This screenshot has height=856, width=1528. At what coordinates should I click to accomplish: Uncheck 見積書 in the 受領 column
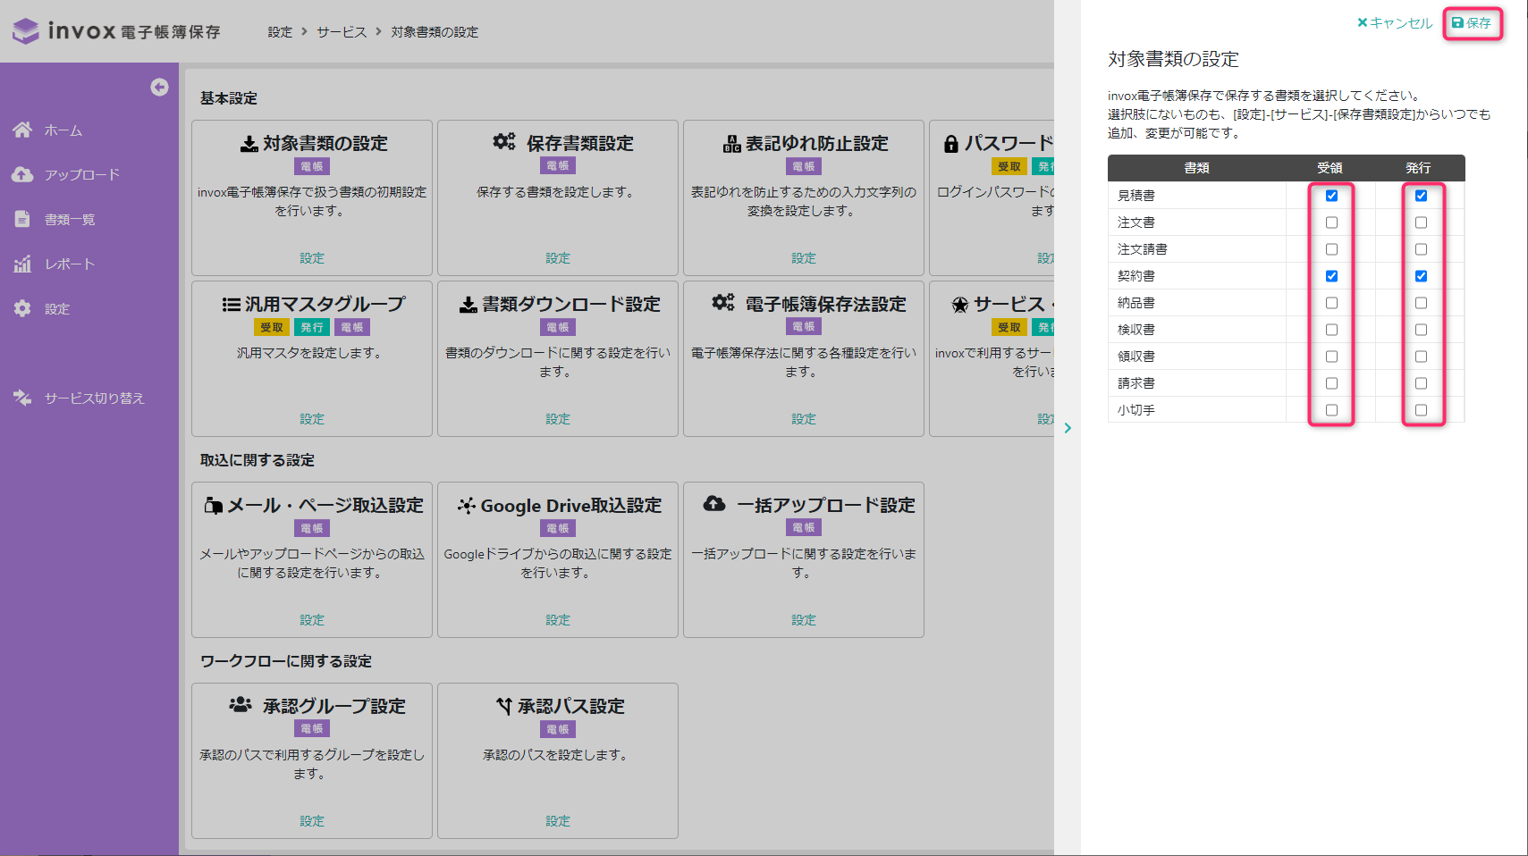pyautogui.click(x=1331, y=196)
